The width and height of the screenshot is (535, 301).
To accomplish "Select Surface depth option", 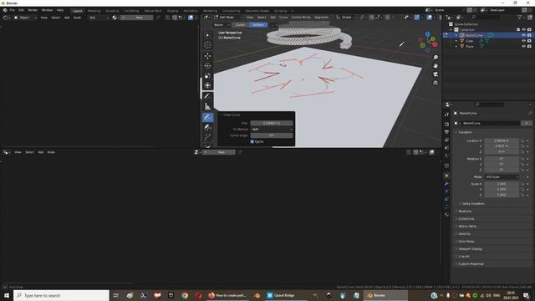I will coord(258,24).
